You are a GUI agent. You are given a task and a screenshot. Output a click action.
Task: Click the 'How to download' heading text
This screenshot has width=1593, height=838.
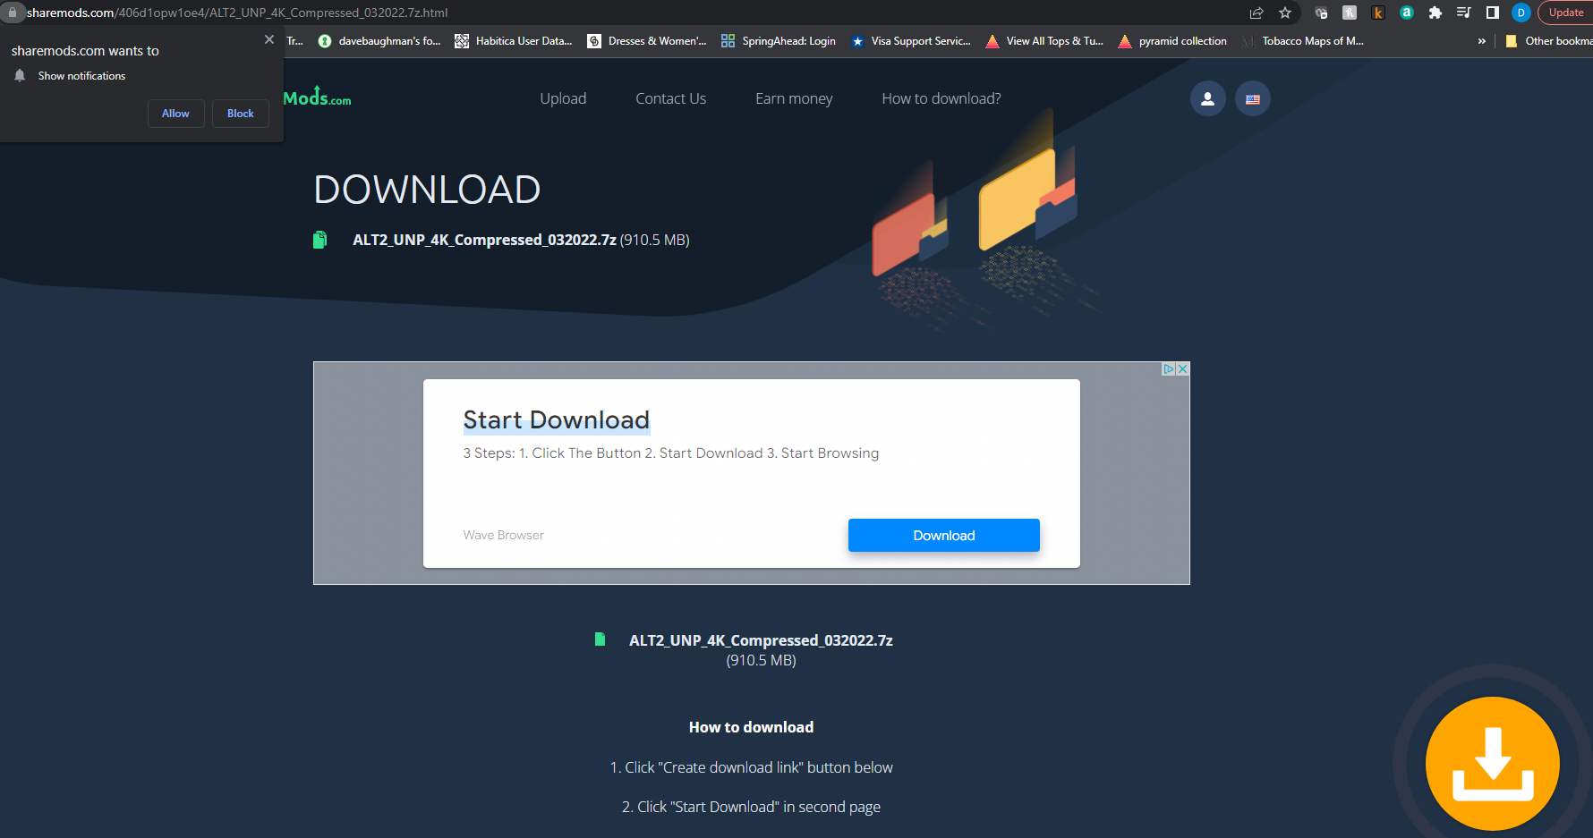point(751,727)
